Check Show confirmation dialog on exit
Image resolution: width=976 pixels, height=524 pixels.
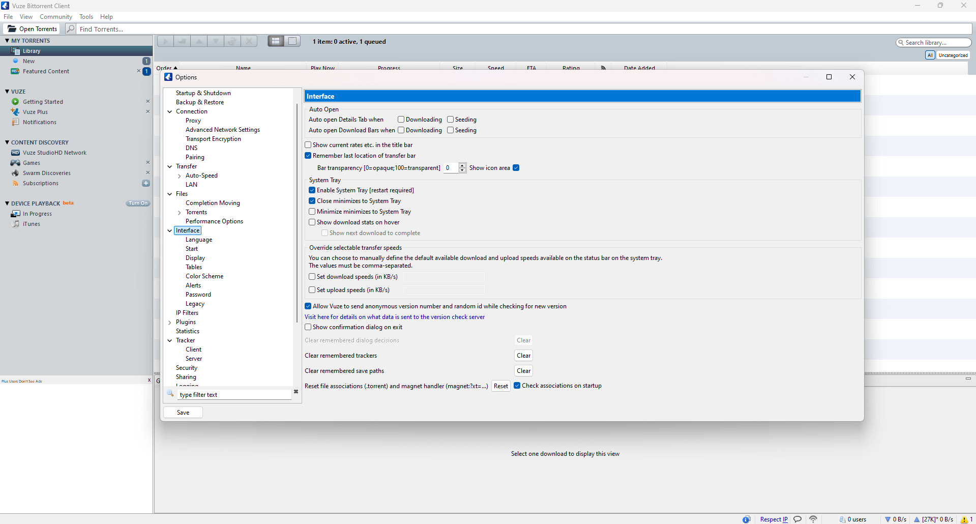308,327
